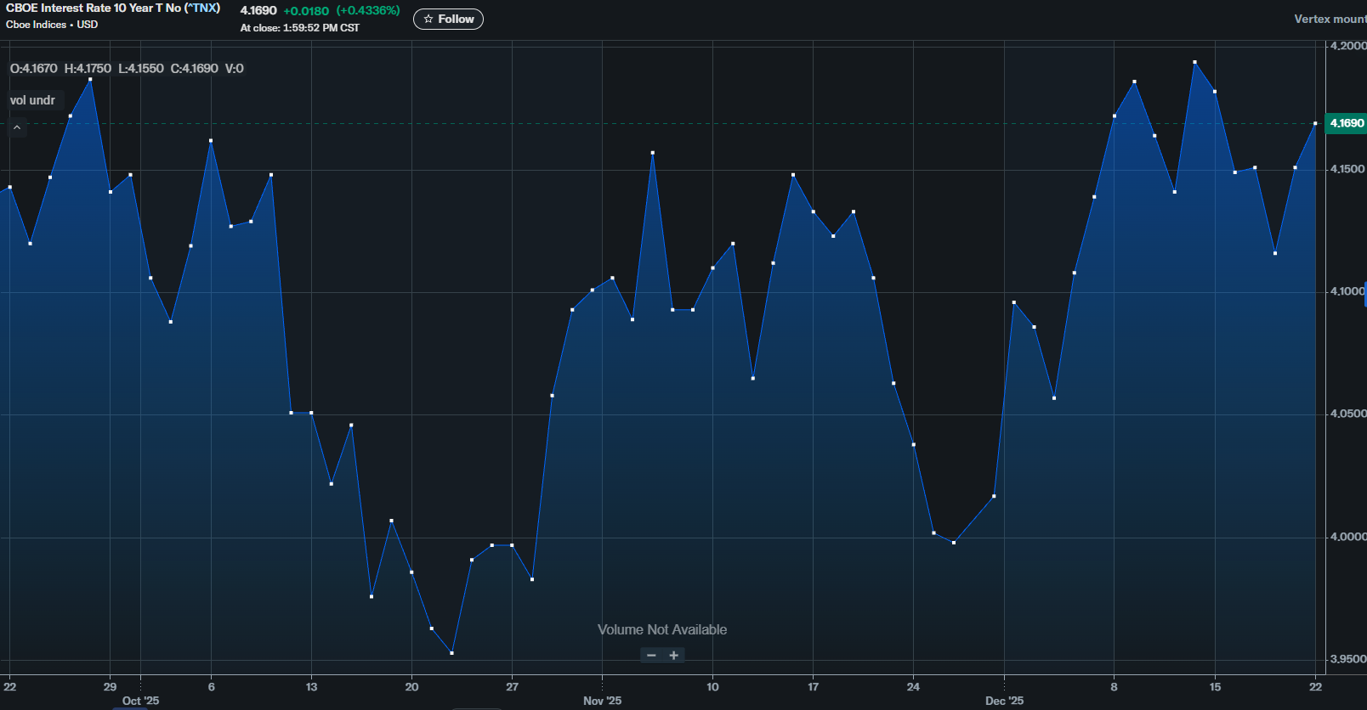Click the 'At close: 1:59:52 PM CST' timestamp
Image resolution: width=1367 pixels, height=710 pixels.
(x=299, y=28)
